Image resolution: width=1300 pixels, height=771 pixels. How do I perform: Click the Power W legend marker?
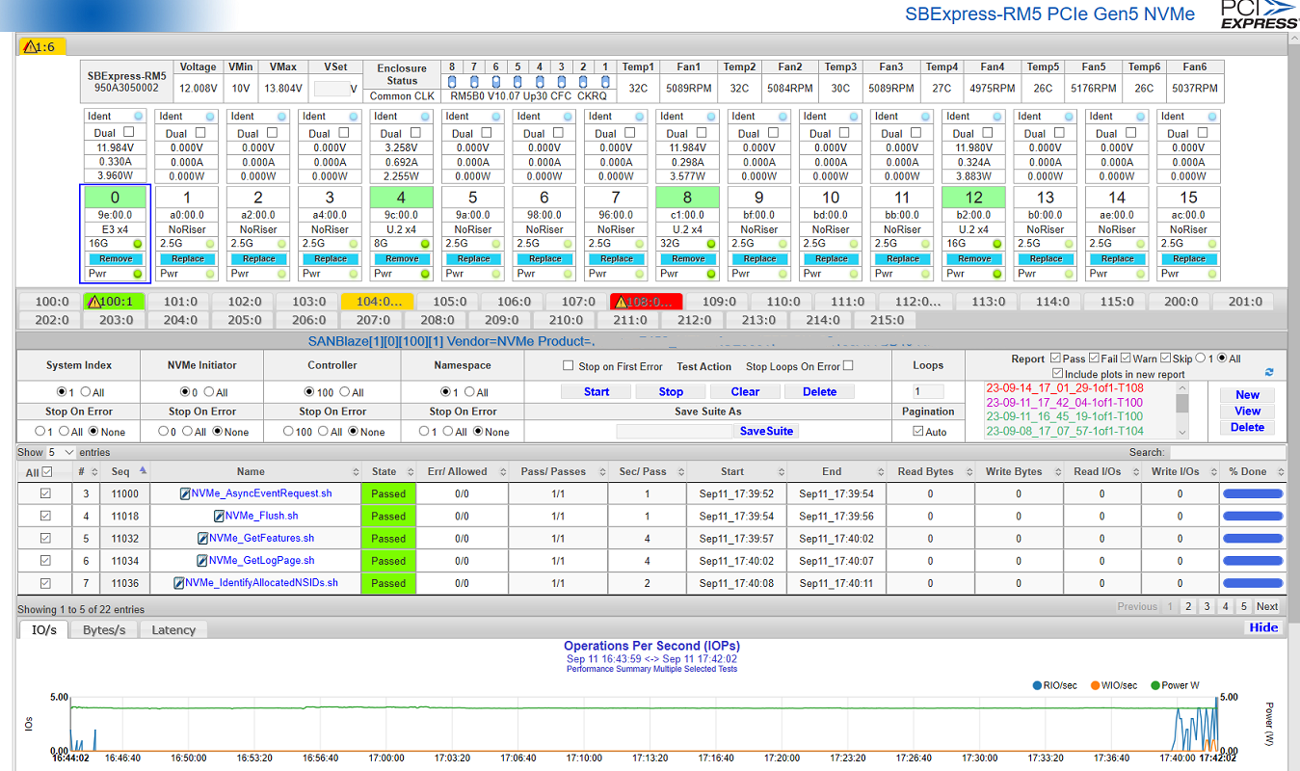(x=1154, y=685)
